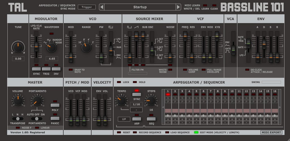The width and height of the screenshot is (290, 141).
Task: Click the VCO MOD slider handle
Action: [71, 57]
